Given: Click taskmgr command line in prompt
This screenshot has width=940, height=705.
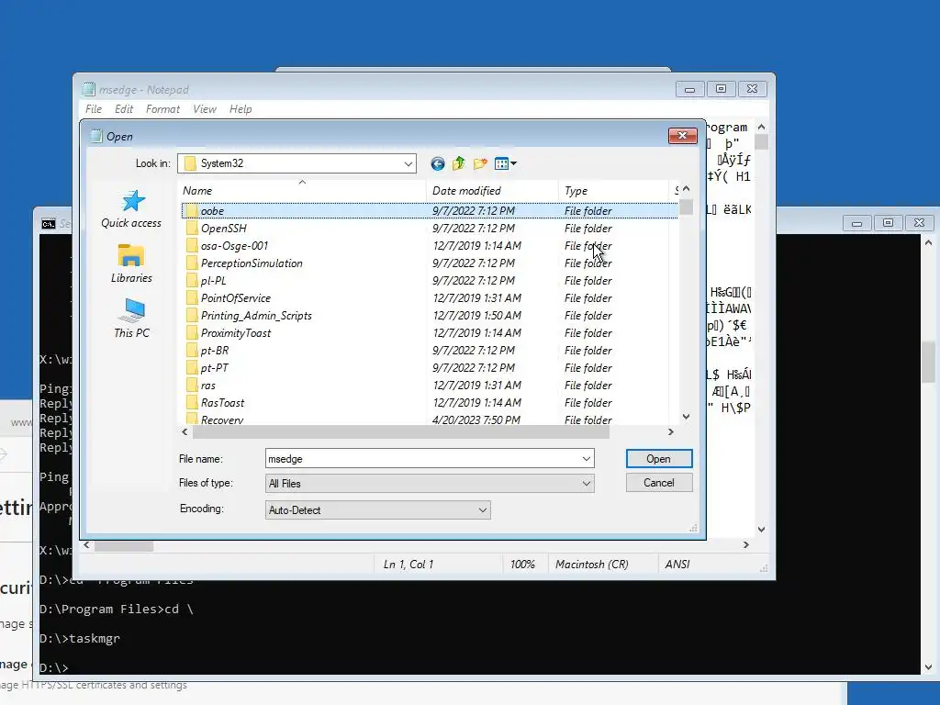Looking at the screenshot, I should (80, 639).
